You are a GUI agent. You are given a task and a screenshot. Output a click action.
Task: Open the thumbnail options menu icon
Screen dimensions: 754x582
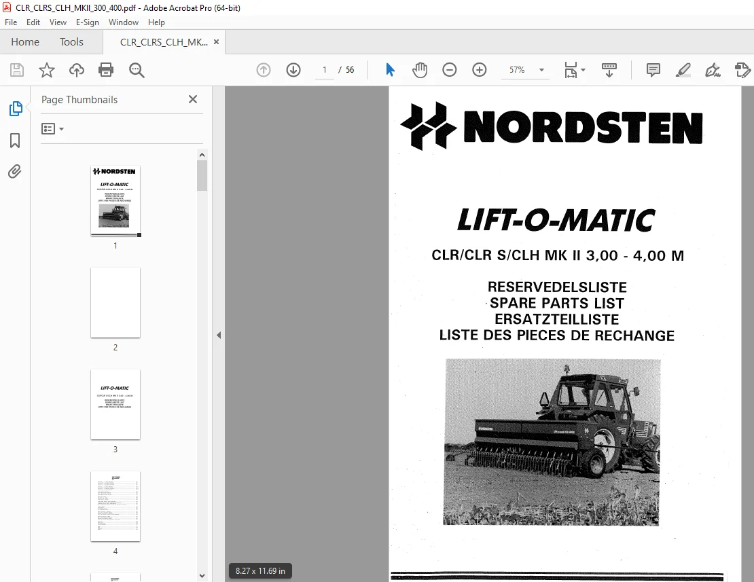point(52,129)
